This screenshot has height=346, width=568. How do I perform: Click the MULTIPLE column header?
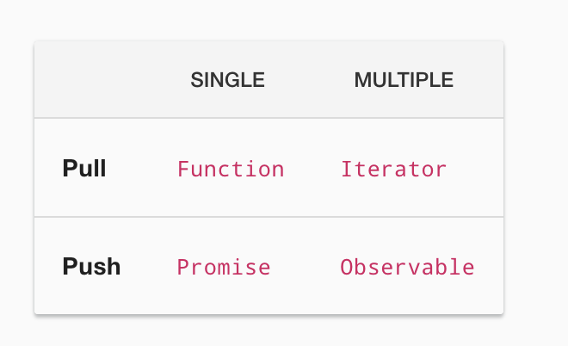coord(404,80)
